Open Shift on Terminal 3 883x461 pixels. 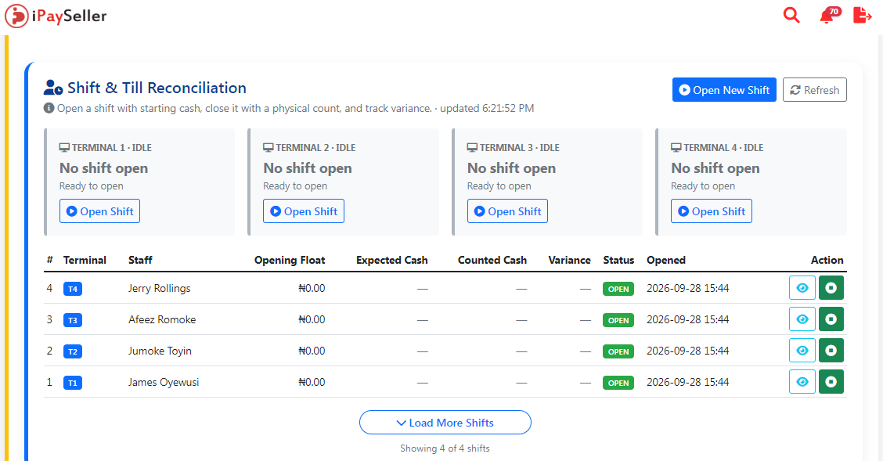507,211
